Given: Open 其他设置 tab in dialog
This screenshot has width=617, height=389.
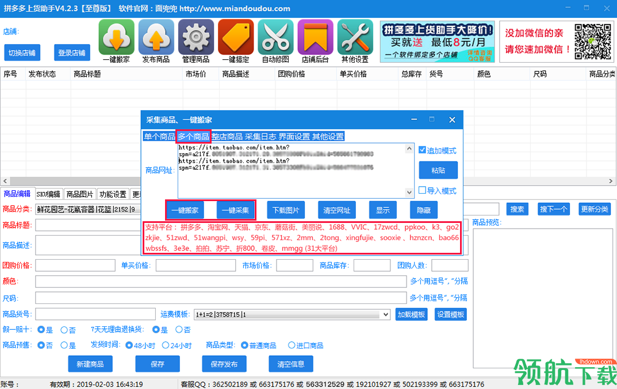Looking at the screenshot, I should click(x=328, y=137).
